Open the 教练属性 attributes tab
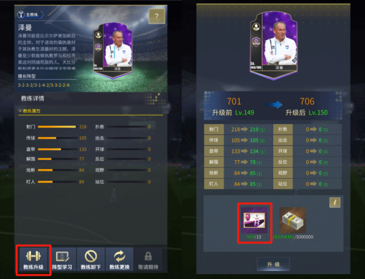The image size is (365, 279). click(32, 111)
